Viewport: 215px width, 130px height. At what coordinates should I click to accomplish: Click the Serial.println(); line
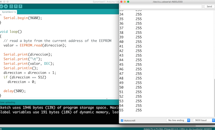click(x=20, y=68)
